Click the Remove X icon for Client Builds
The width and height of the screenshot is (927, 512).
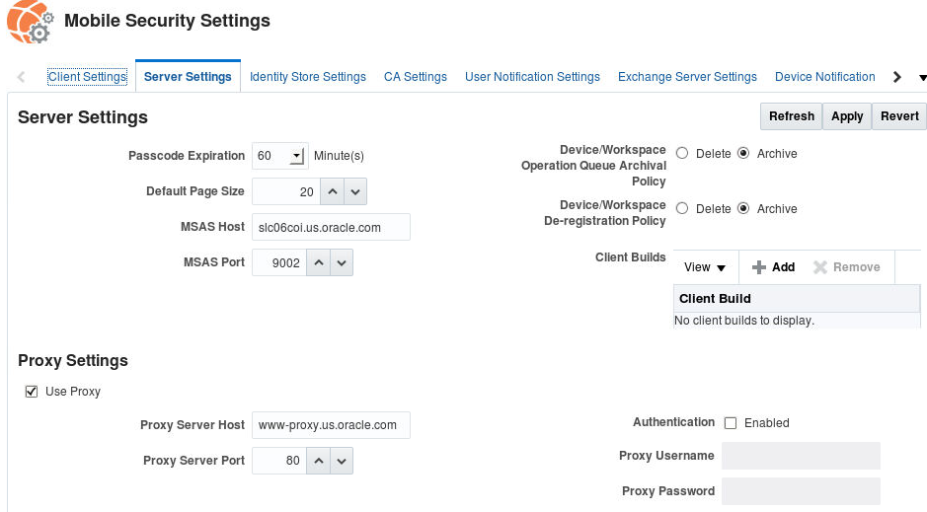point(819,267)
